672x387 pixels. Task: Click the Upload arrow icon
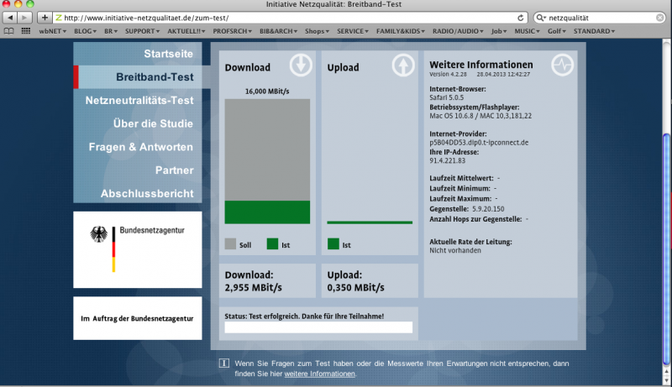click(x=402, y=65)
